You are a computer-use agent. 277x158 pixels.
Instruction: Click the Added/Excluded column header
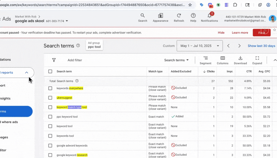[181, 72]
